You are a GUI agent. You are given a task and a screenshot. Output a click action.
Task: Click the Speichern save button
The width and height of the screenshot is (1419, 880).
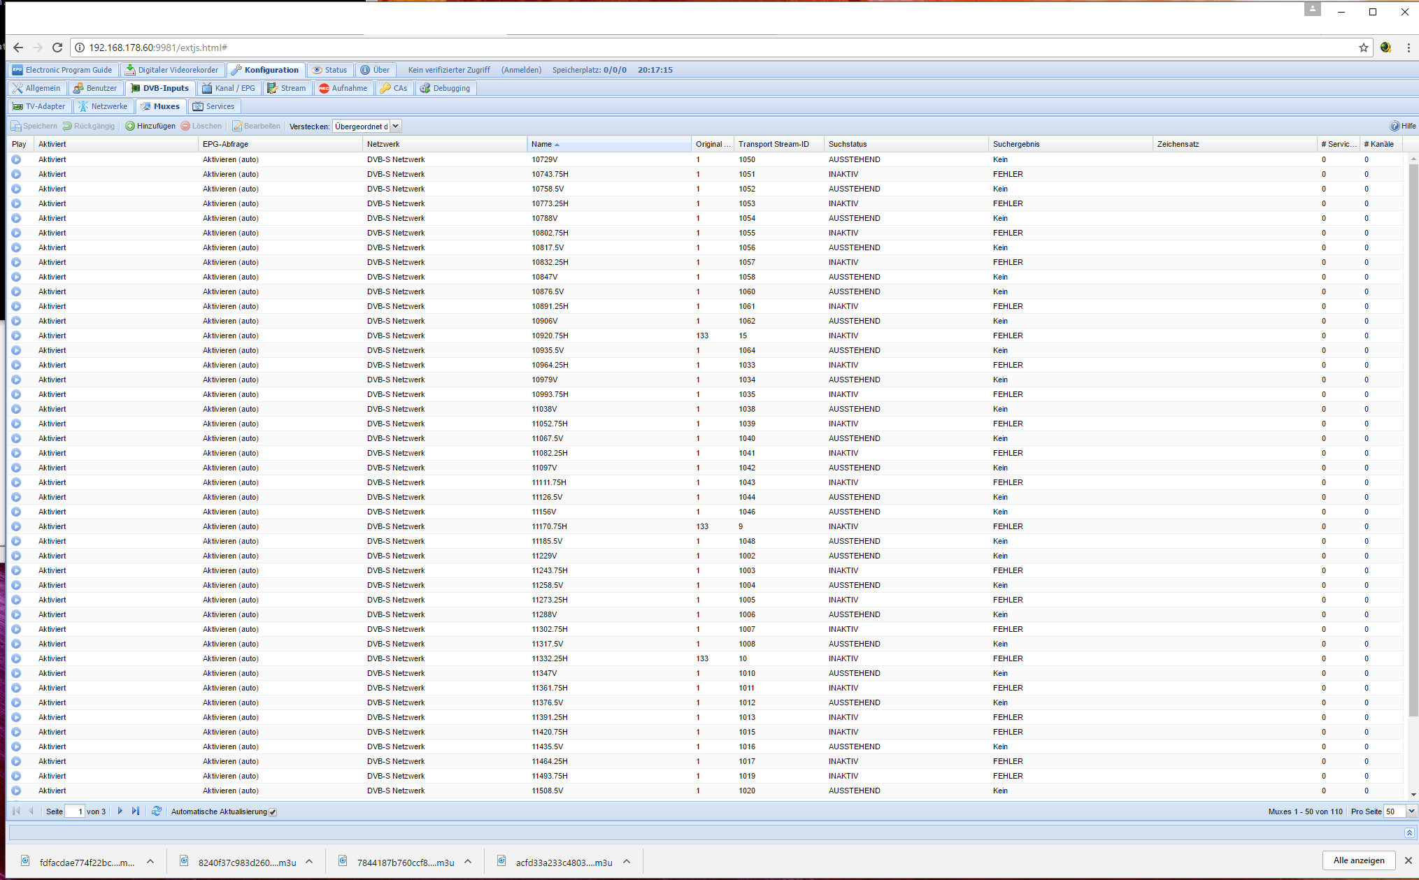click(34, 126)
